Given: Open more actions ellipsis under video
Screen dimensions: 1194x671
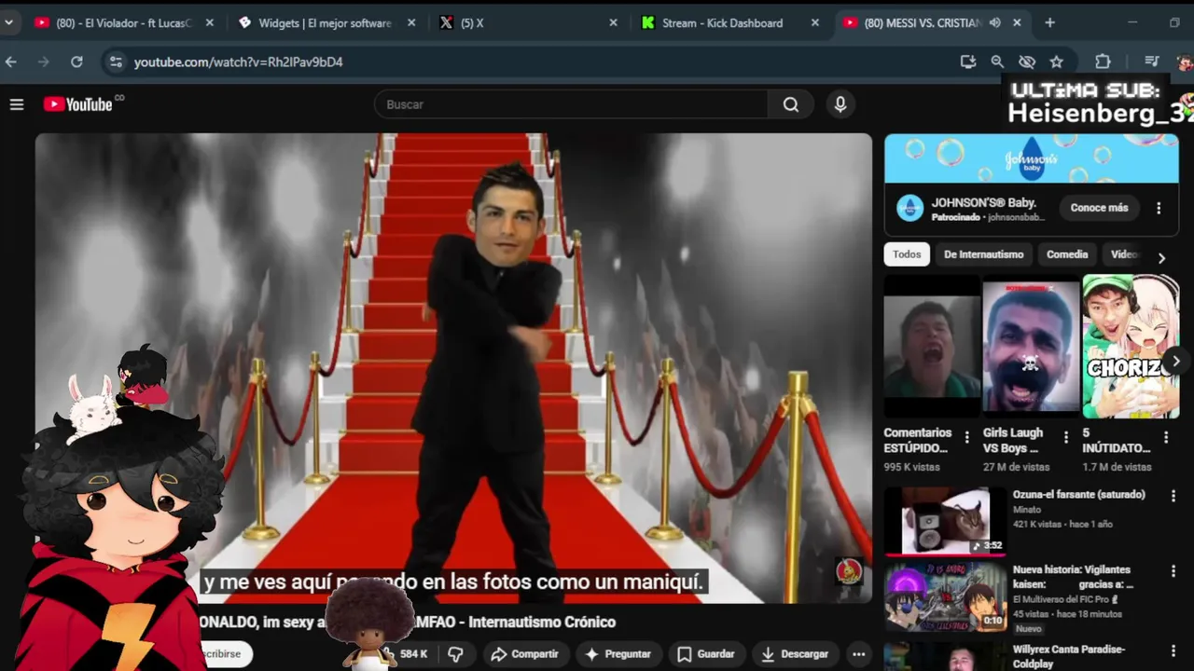Looking at the screenshot, I should point(858,654).
